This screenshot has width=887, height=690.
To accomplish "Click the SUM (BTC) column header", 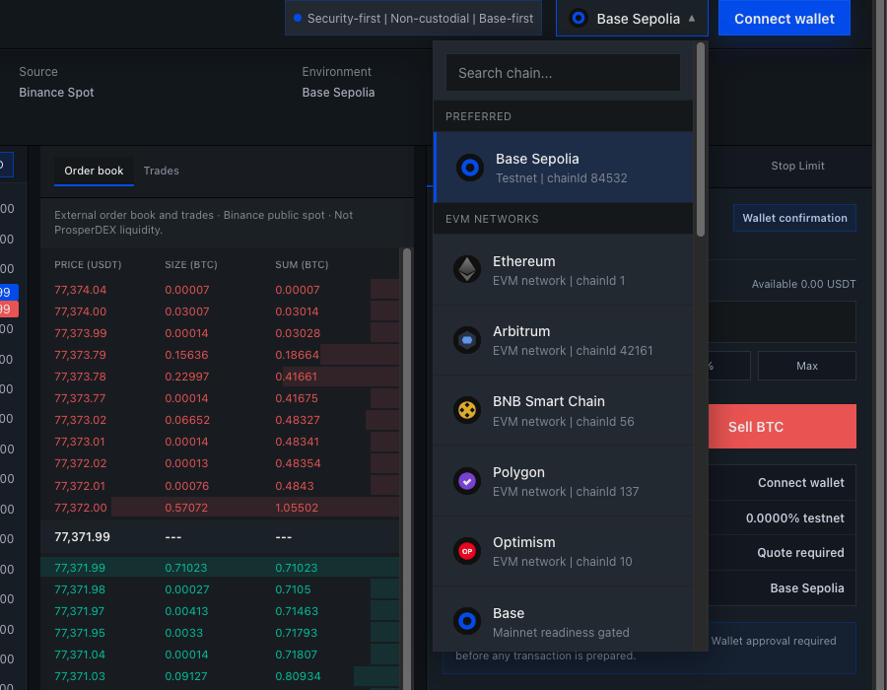I will (303, 265).
